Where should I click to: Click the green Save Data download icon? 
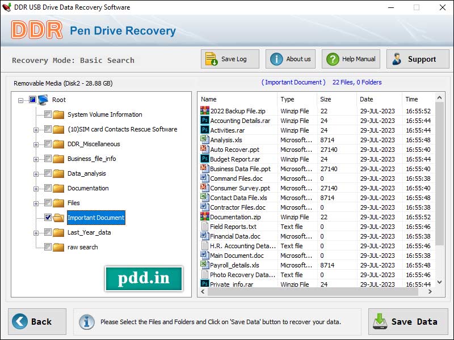pos(380,321)
